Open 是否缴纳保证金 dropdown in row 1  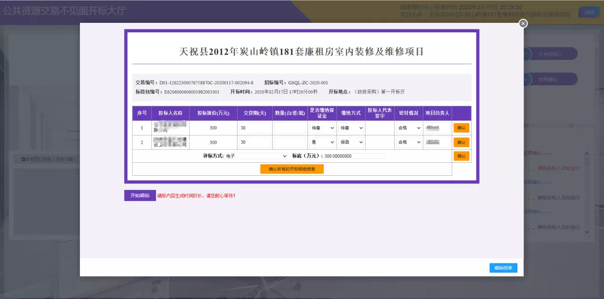[323, 128]
